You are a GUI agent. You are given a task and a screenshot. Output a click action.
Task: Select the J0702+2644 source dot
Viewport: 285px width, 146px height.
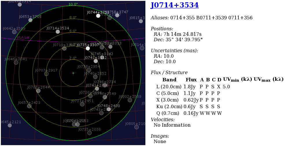pyautogui.click(x=38, y=91)
